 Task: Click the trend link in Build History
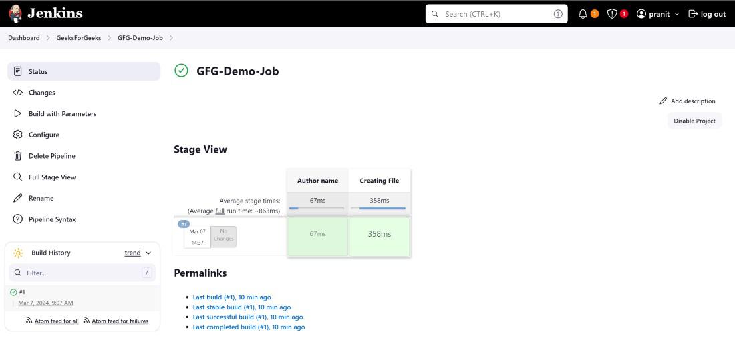[x=133, y=253]
